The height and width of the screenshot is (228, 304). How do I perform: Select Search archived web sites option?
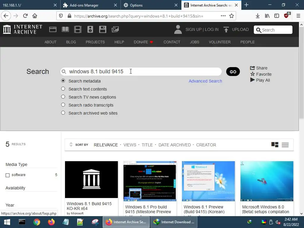(x=63, y=113)
